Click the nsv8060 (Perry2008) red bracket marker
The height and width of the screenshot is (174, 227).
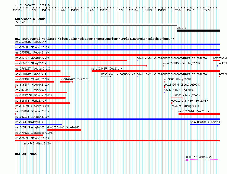176,98
